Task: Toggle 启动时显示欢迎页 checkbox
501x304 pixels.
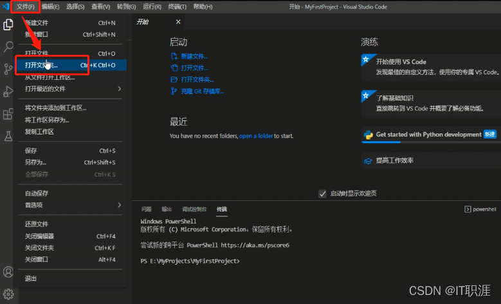Action: coord(322,194)
